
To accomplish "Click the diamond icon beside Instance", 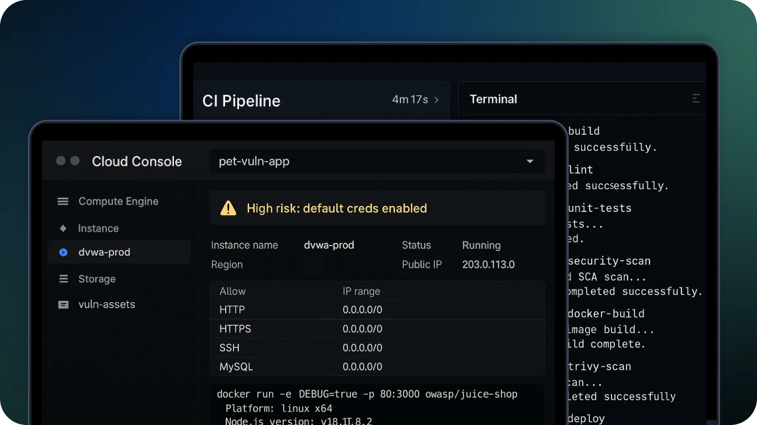I will click(x=63, y=228).
